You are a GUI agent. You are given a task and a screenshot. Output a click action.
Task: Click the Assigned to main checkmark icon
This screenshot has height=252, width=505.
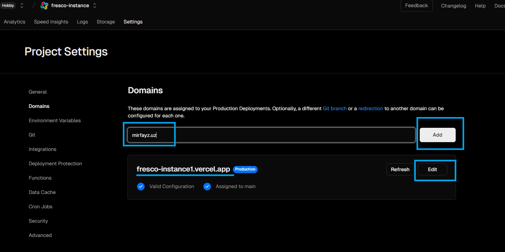(207, 186)
